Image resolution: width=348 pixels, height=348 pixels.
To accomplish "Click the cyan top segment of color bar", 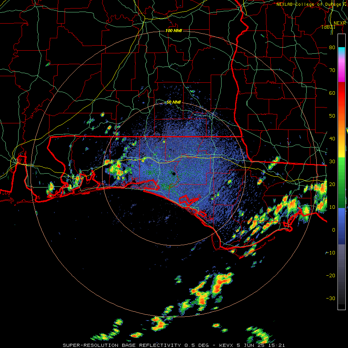I will (x=342, y=51).
